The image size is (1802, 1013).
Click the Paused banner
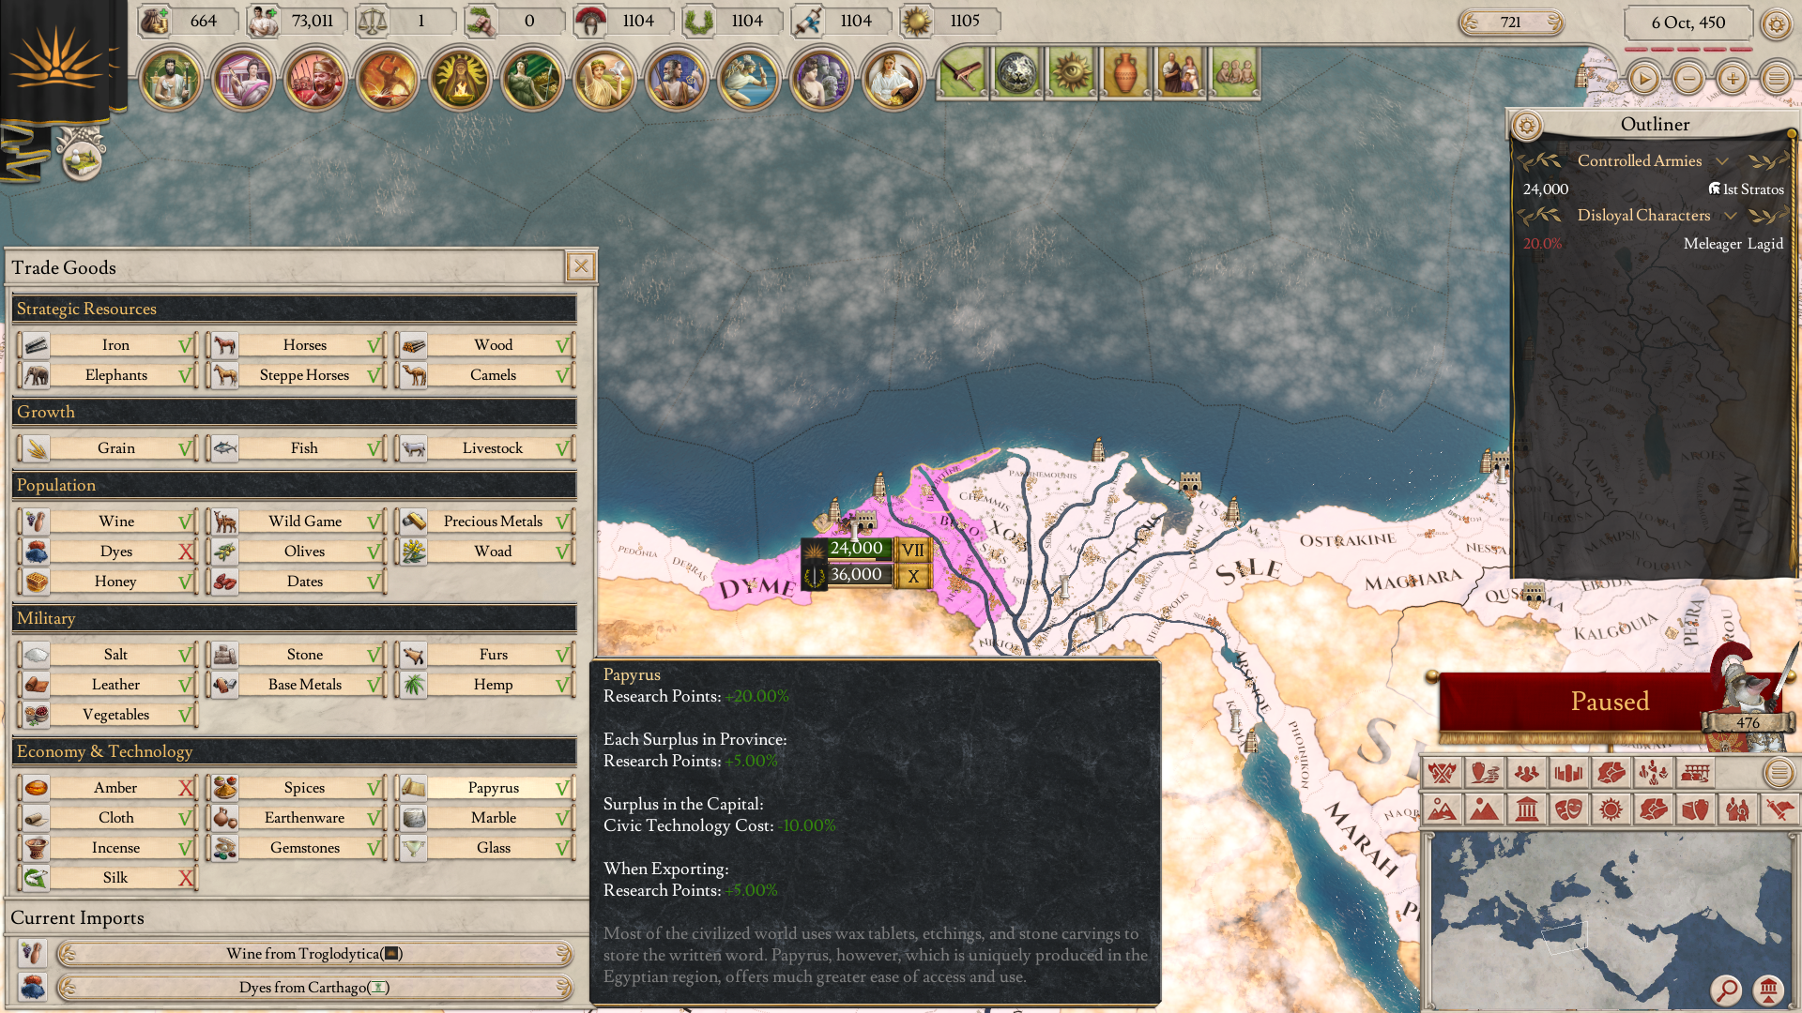tap(1610, 702)
